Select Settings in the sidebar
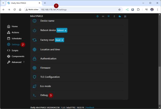The image size is (161, 109). click(x=13, y=44)
